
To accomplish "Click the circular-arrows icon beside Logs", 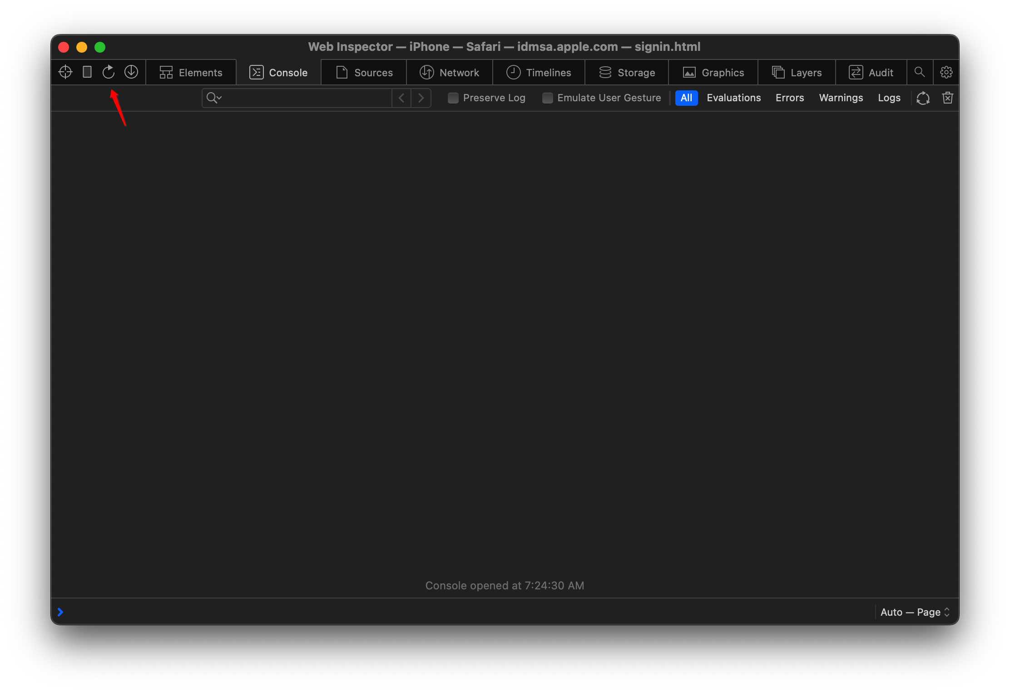I will (923, 98).
